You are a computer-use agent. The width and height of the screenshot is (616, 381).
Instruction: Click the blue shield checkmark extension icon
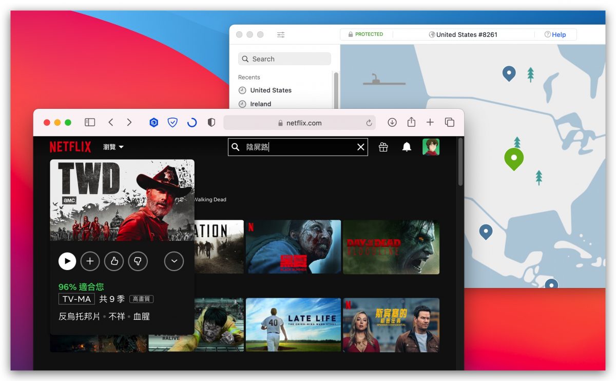173,122
